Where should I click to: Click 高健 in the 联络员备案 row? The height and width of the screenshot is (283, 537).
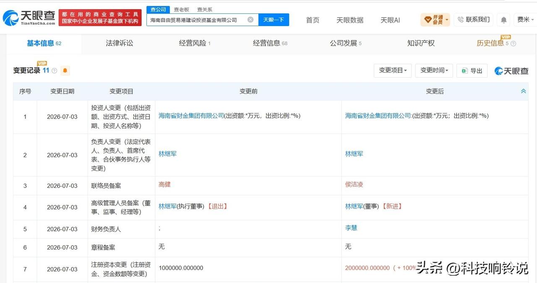[164, 184]
